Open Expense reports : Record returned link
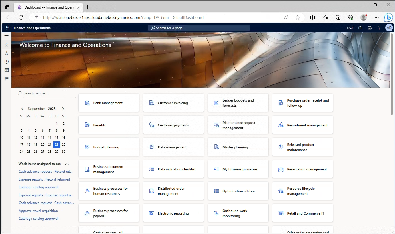395x234 pixels. [x=44, y=179]
